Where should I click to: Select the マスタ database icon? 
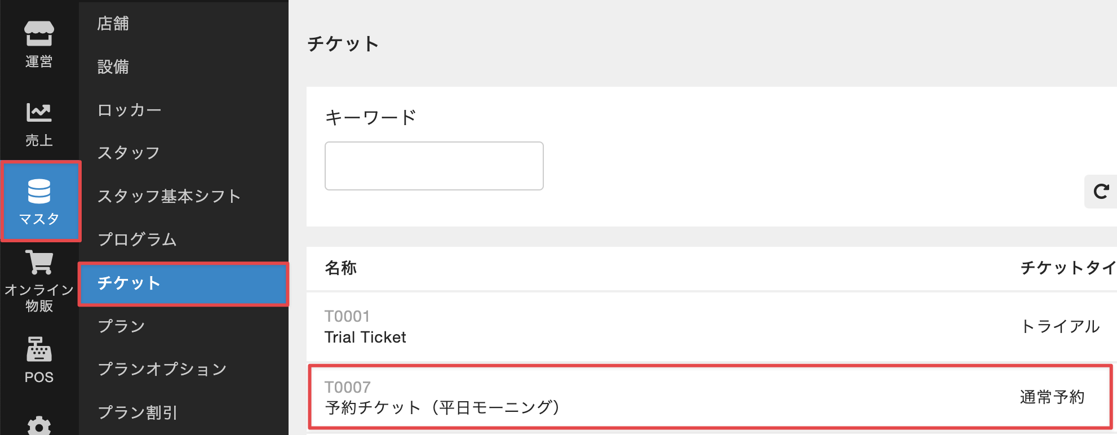39,192
